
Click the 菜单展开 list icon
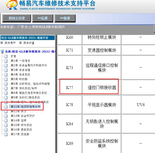click(2, 43)
